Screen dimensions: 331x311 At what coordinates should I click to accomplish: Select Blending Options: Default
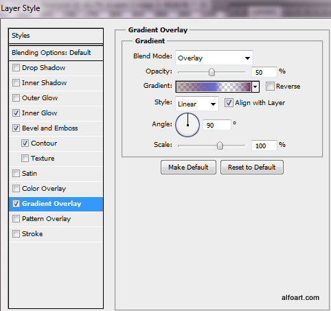[56, 53]
